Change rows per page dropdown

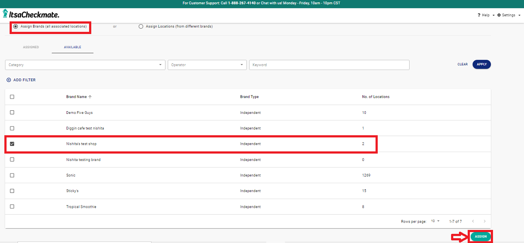pyautogui.click(x=435, y=222)
